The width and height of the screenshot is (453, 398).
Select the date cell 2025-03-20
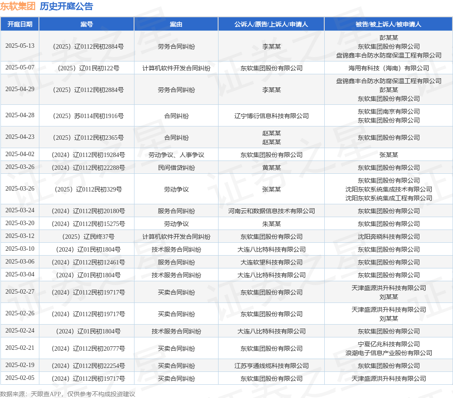click(x=19, y=223)
